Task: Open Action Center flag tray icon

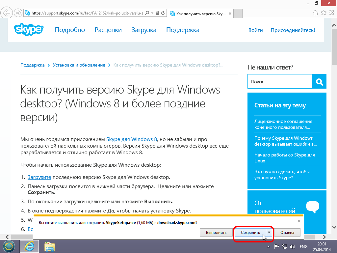Action: [277, 247]
